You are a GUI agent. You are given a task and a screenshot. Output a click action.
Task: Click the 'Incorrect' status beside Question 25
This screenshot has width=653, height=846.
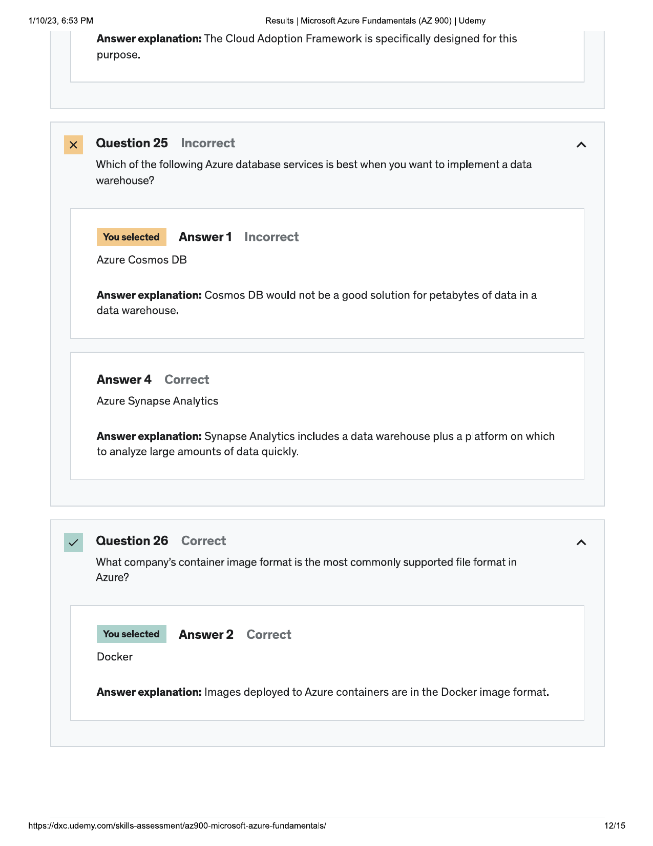(208, 143)
